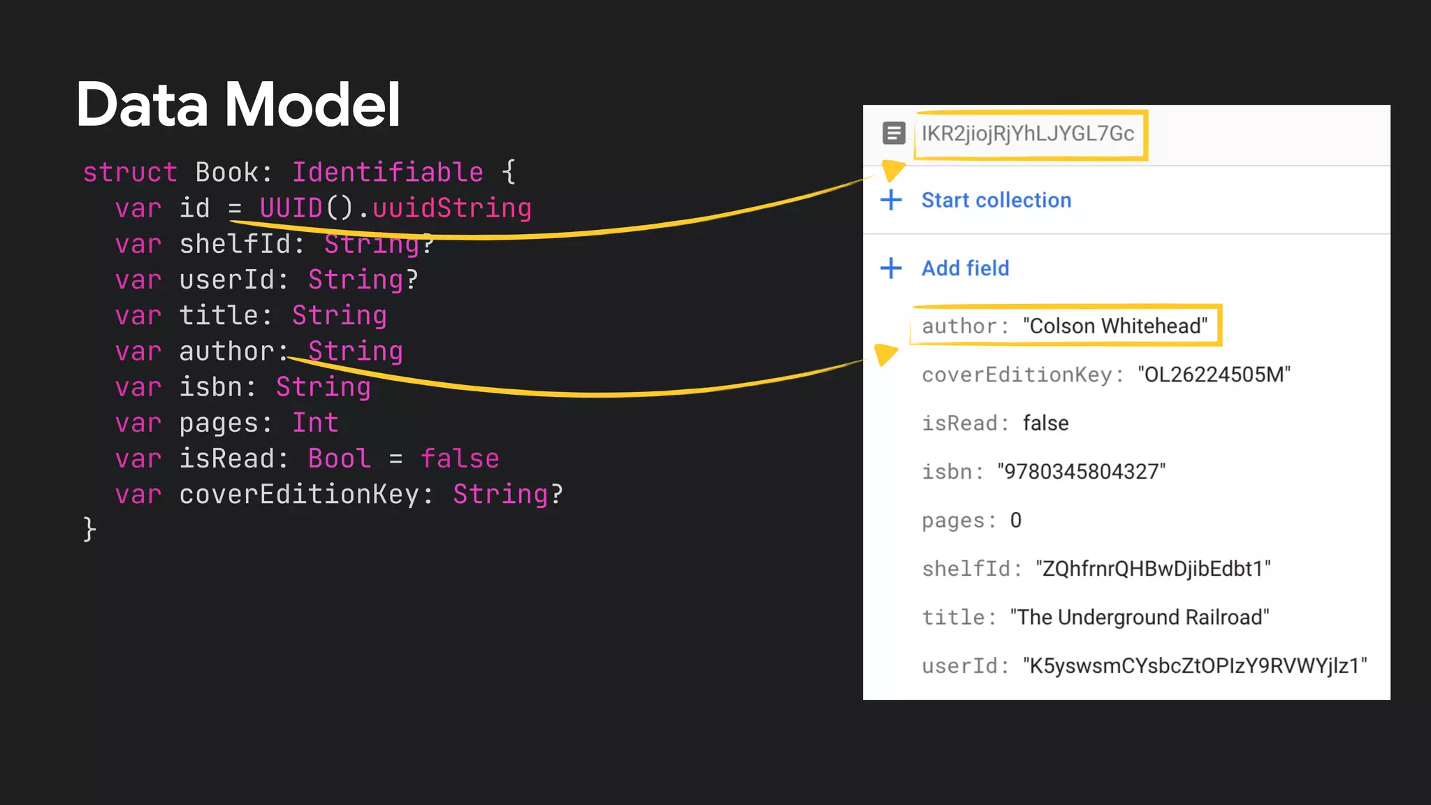Click the userId field name in Firestore
The width and height of the screenshot is (1431, 805).
click(x=965, y=666)
